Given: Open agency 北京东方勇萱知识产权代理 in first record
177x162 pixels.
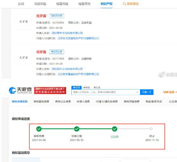Looking at the screenshot, I should pos(78,38).
